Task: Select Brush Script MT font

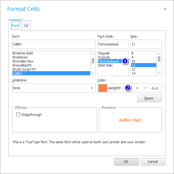Action: point(24,69)
